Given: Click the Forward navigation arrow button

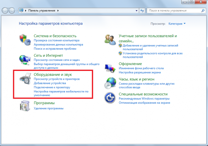Looking at the screenshot, I should click(x=12, y=11).
